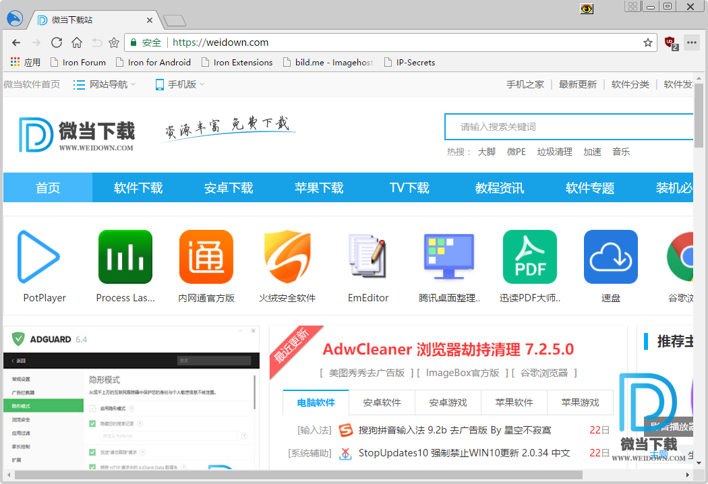
Task: Open 速盘 cloud download icon
Action: 610,257
